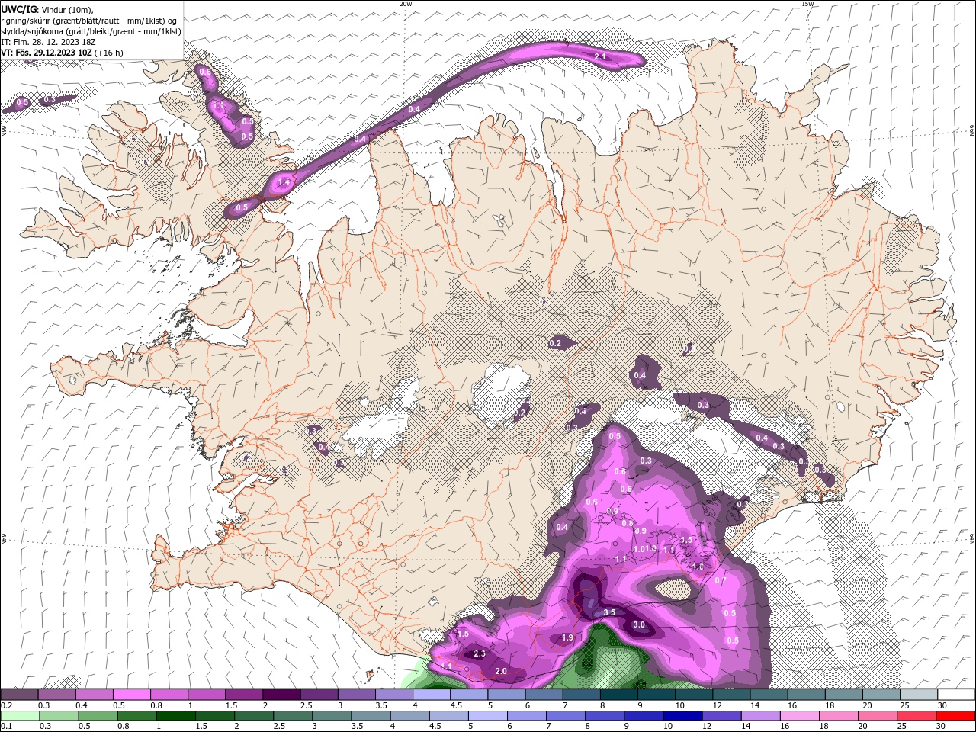Click the "0.1" label under the rain legend
976x732 pixels.
point(7,726)
